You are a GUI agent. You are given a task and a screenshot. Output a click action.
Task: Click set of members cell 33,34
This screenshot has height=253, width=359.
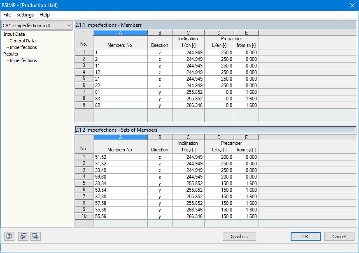[121, 183]
